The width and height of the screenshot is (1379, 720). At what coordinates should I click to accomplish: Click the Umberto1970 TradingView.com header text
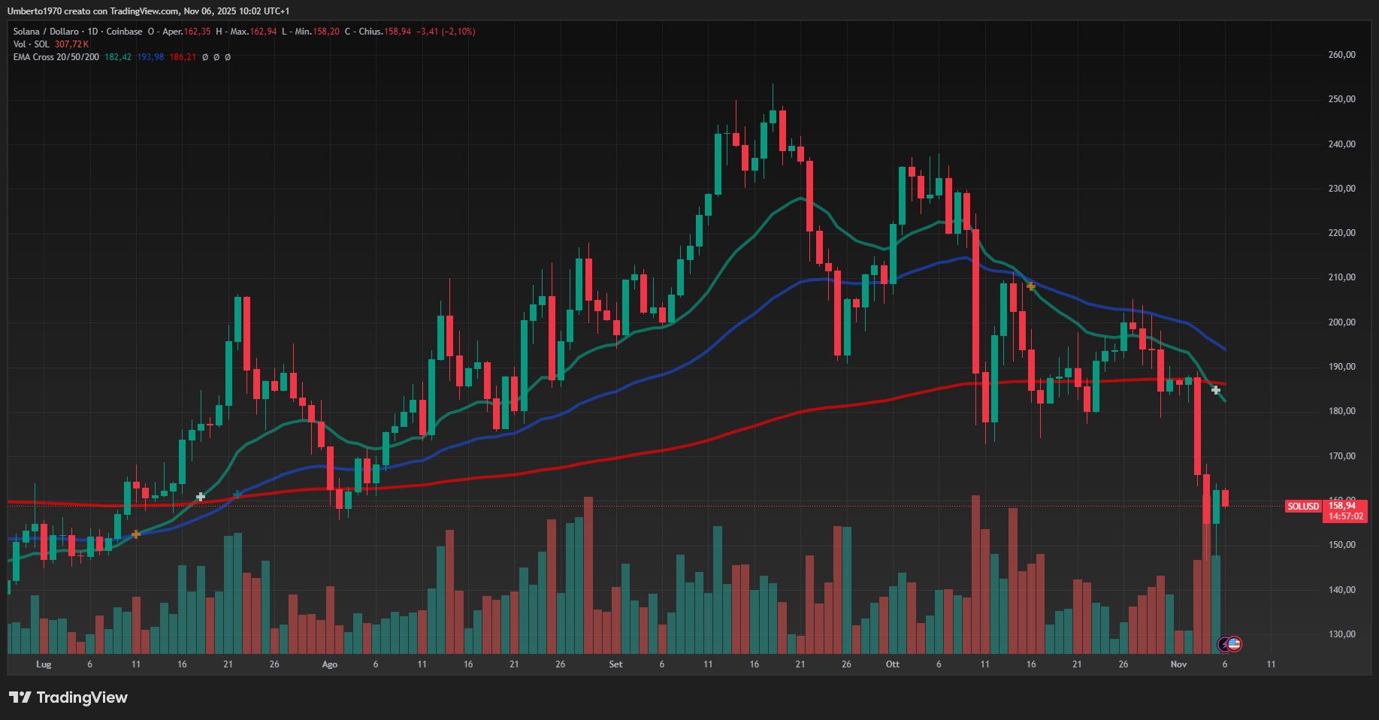click(148, 11)
